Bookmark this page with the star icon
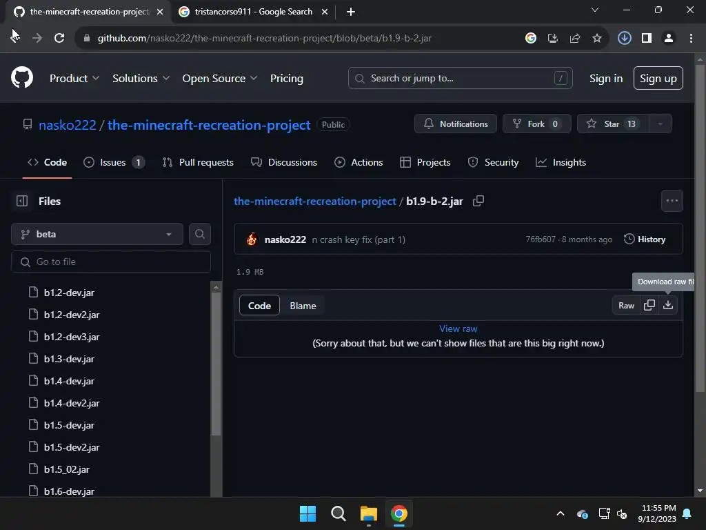 pos(596,39)
